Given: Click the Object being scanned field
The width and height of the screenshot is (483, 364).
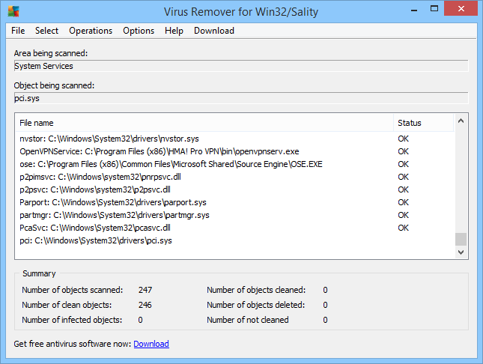Looking at the screenshot, I should tap(241, 98).
